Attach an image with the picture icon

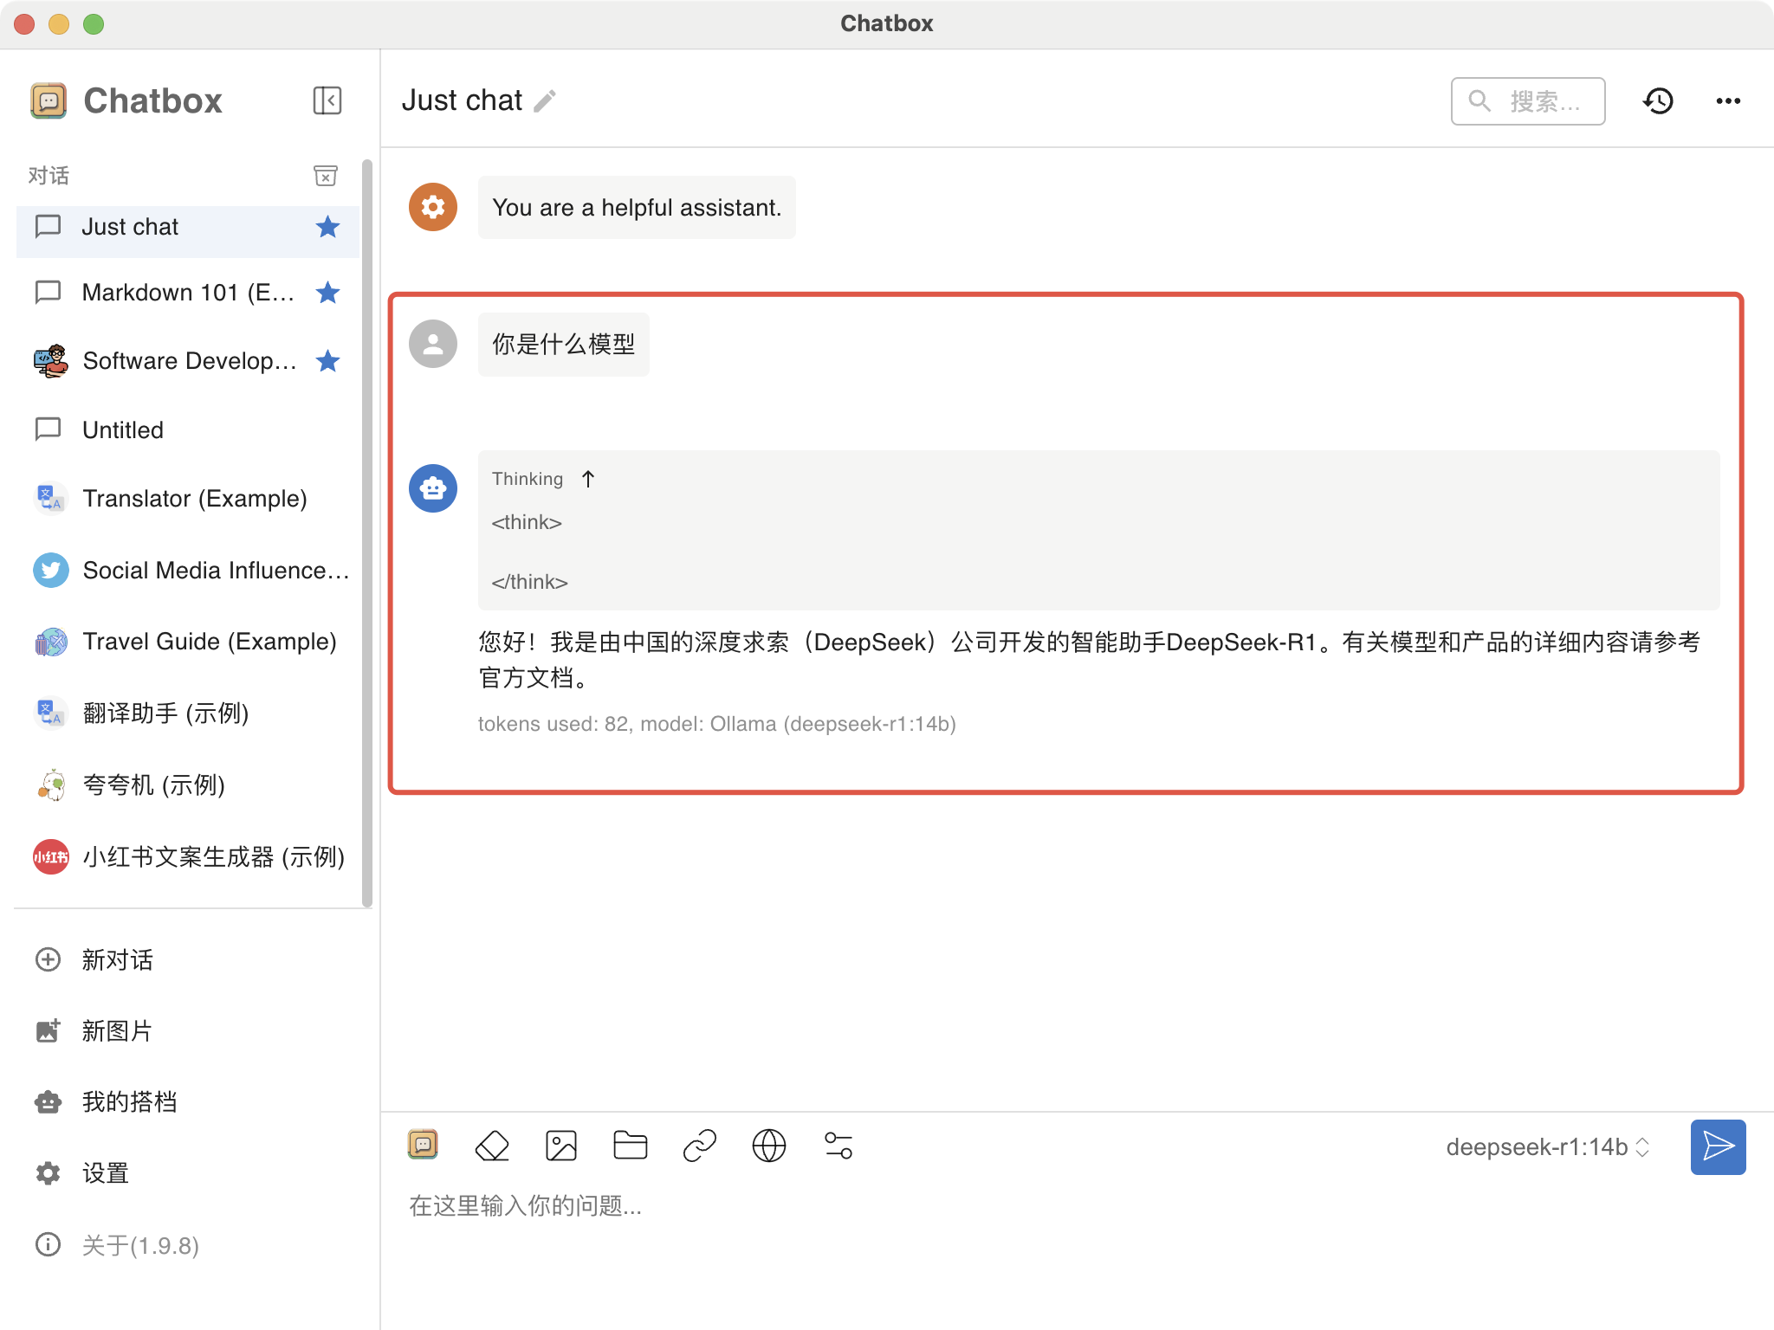[x=561, y=1146]
